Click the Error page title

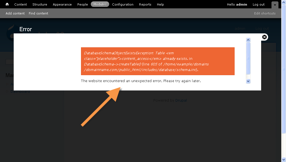pyautogui.click(x=26, y=29)
